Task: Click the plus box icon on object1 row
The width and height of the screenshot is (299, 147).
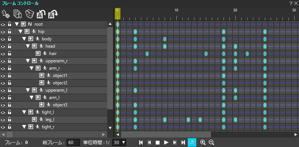Action: tap(42, 76)
